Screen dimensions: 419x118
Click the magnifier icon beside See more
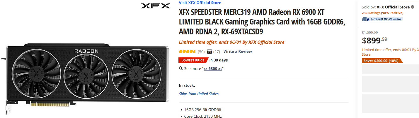click(181, 68)
